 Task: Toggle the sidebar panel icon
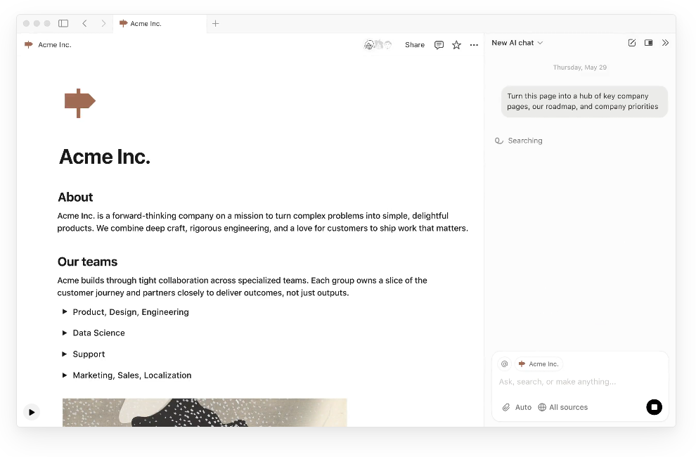tap(63, 23)
